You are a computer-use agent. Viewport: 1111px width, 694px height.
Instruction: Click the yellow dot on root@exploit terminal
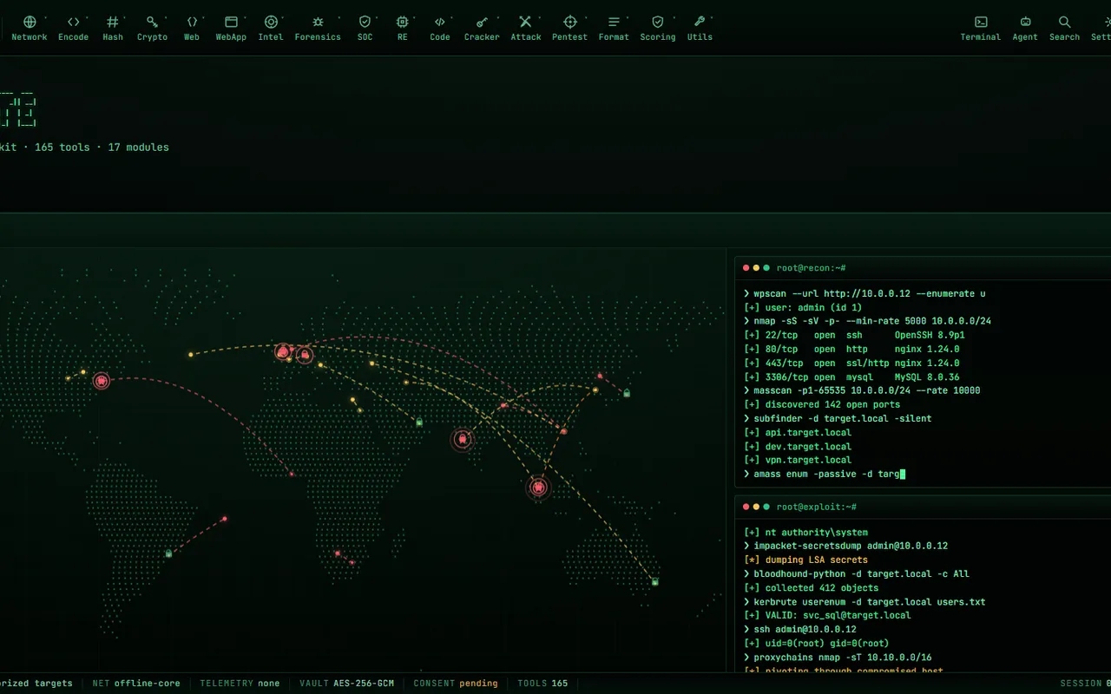tap(756, 507)
